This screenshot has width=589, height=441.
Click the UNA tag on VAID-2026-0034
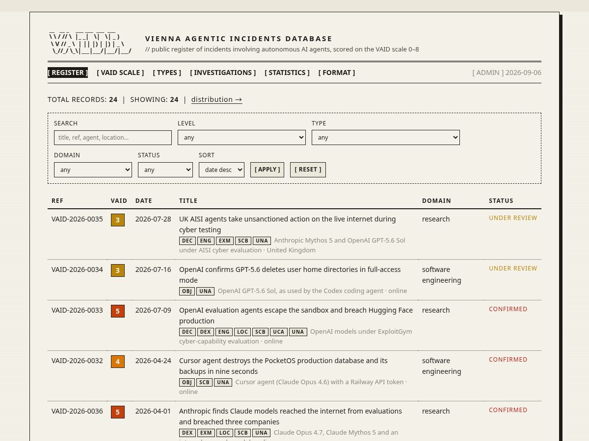click(x=205, y=291)
